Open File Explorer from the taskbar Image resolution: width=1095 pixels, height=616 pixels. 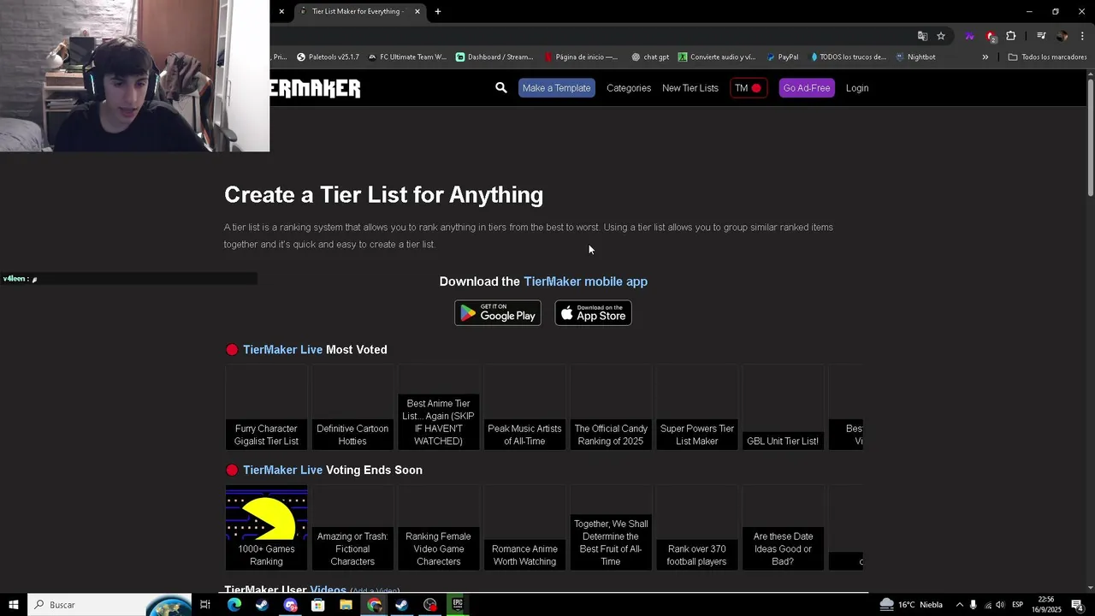click(346, 605)
